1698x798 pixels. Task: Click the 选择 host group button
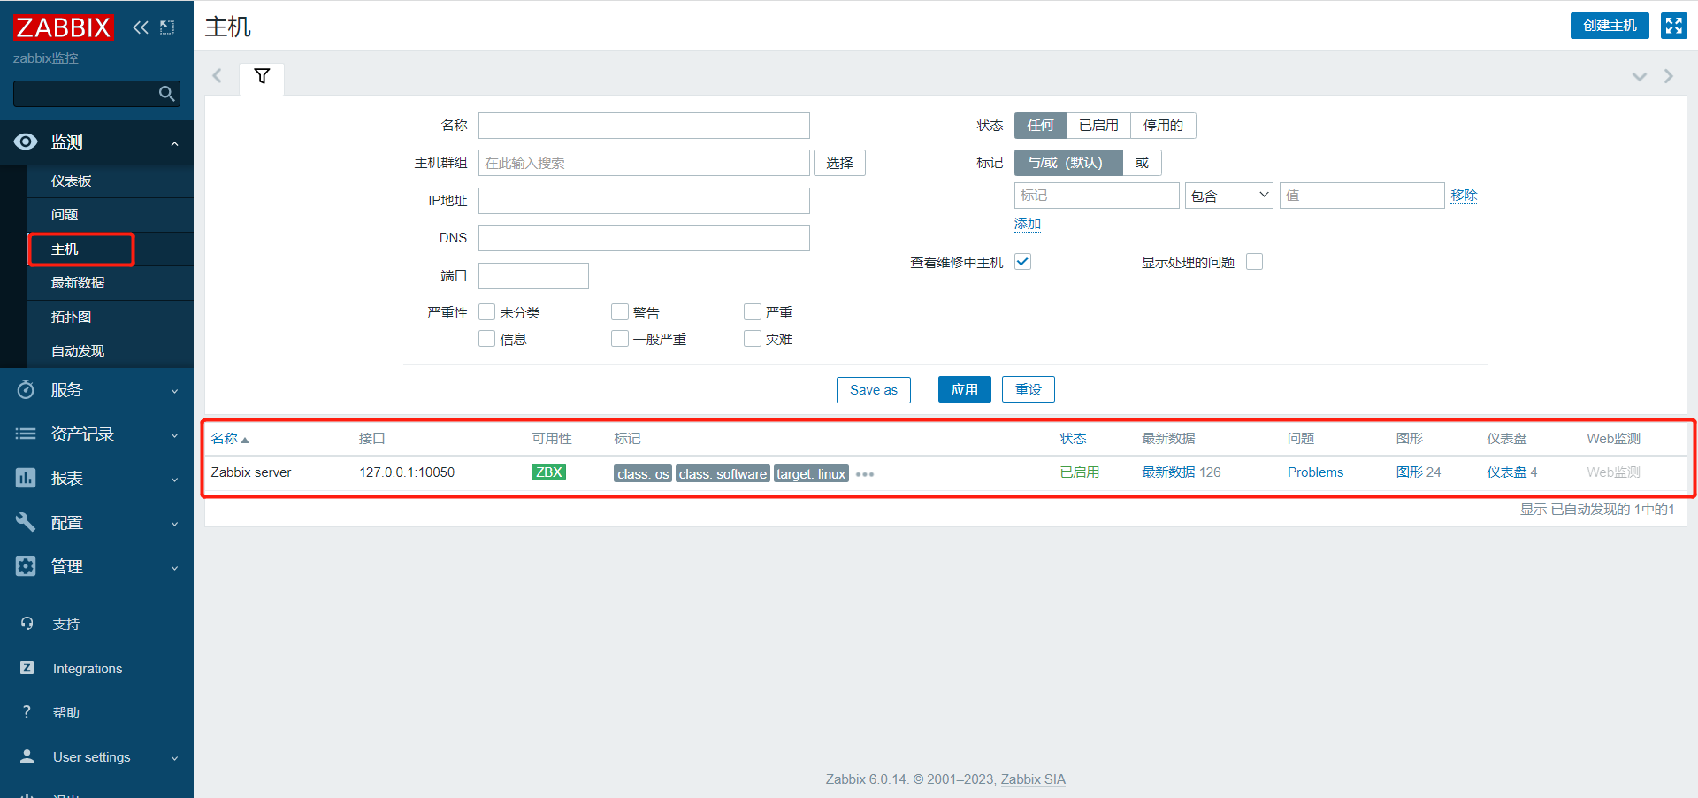coord(839,163)
